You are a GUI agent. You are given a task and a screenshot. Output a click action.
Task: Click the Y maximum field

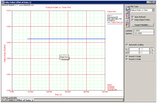pyautogui.click(x=144, y=49)
